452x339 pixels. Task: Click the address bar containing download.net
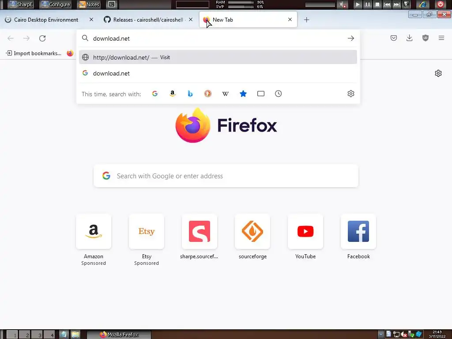click(218, 38)
